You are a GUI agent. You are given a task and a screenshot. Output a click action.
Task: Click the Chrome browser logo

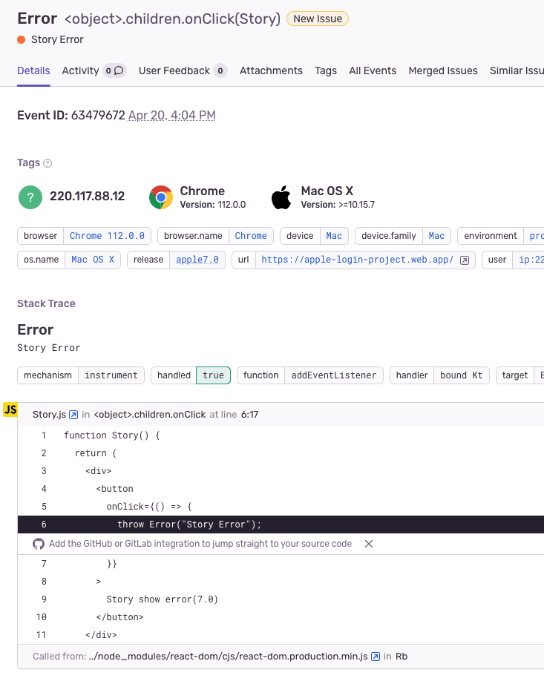click(161, 197)
